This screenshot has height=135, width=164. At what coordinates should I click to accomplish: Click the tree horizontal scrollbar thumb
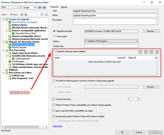point(22,127)
